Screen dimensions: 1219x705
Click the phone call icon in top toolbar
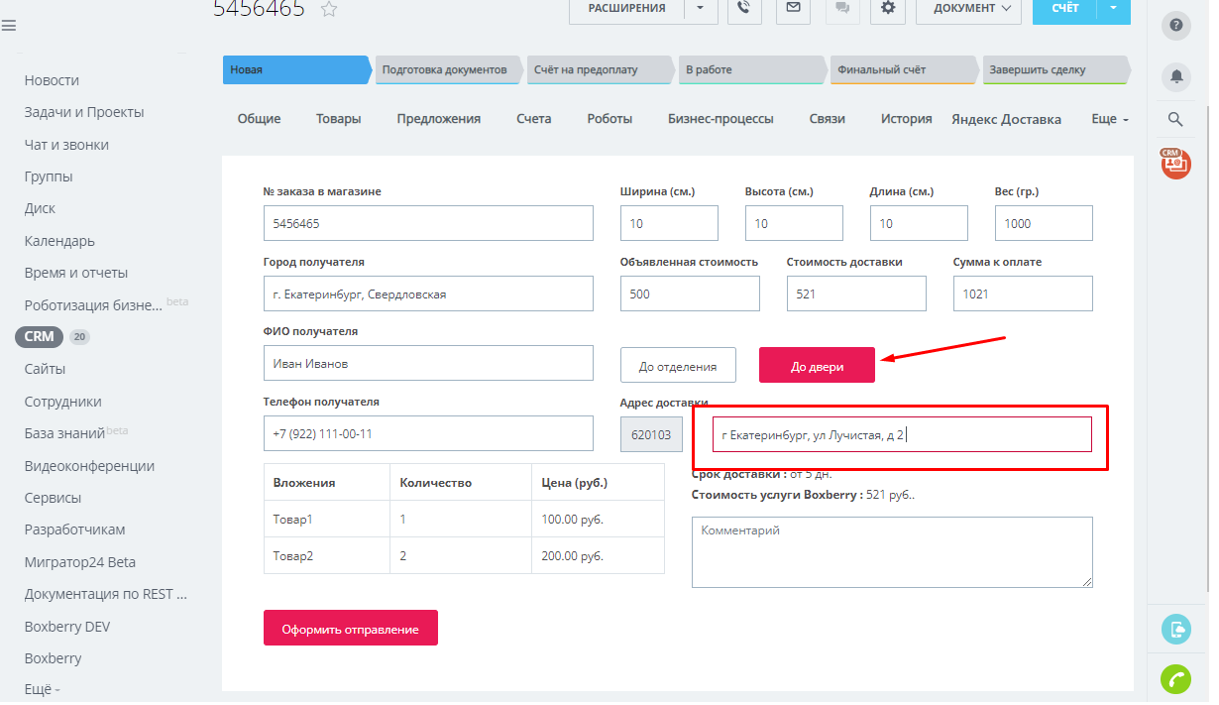(x=744, y=9)
